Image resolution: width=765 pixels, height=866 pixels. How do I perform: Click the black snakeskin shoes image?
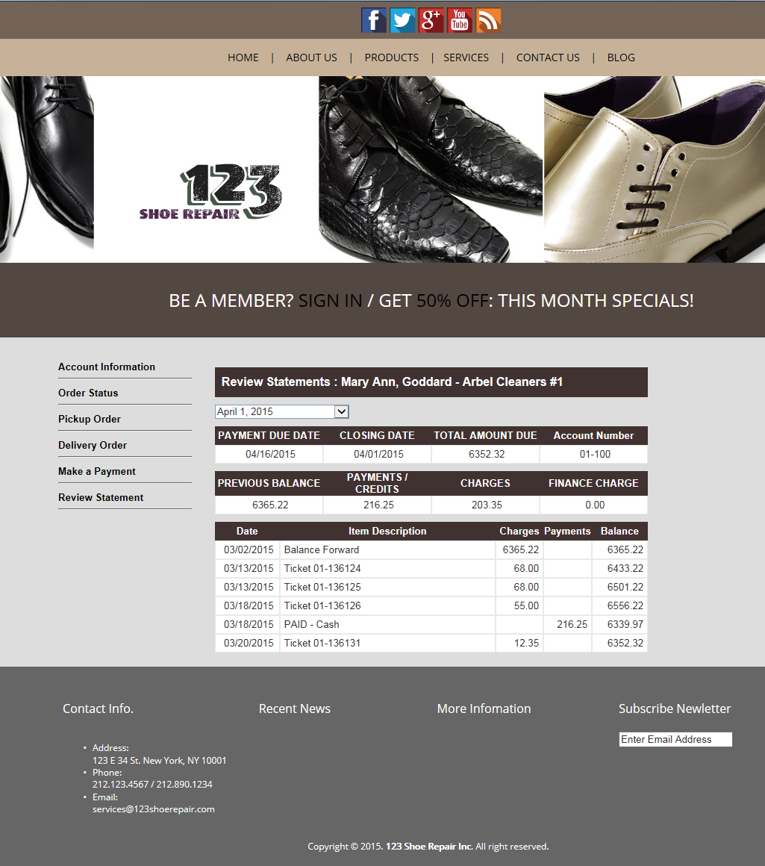tap(431, 169)
